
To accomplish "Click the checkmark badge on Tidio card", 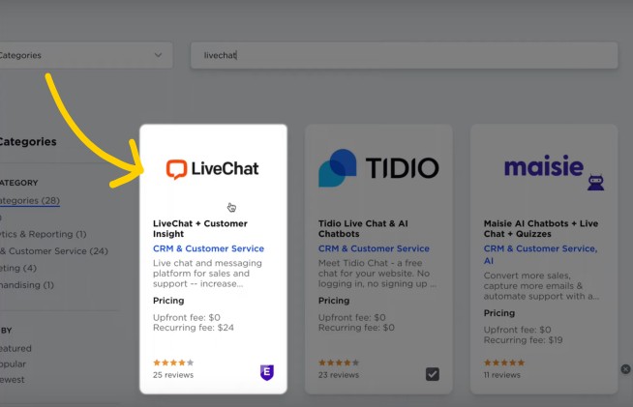I will coord(433,374).
